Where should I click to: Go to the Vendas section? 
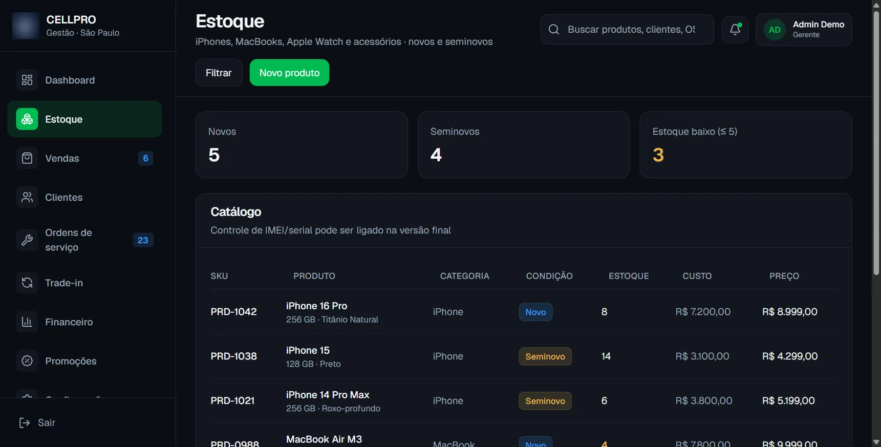85,158
